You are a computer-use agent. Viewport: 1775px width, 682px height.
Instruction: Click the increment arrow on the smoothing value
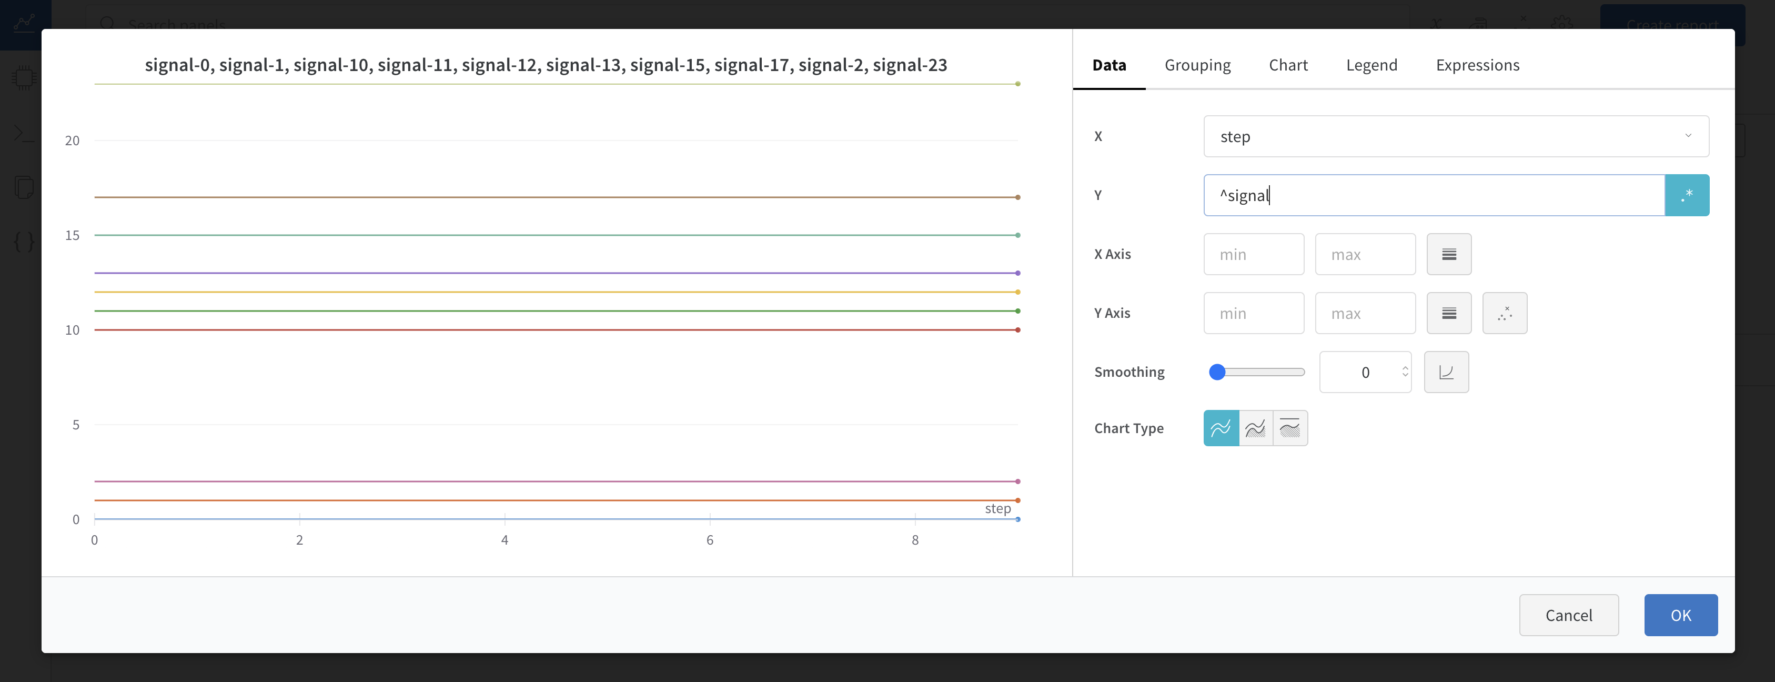(1406, 367)
